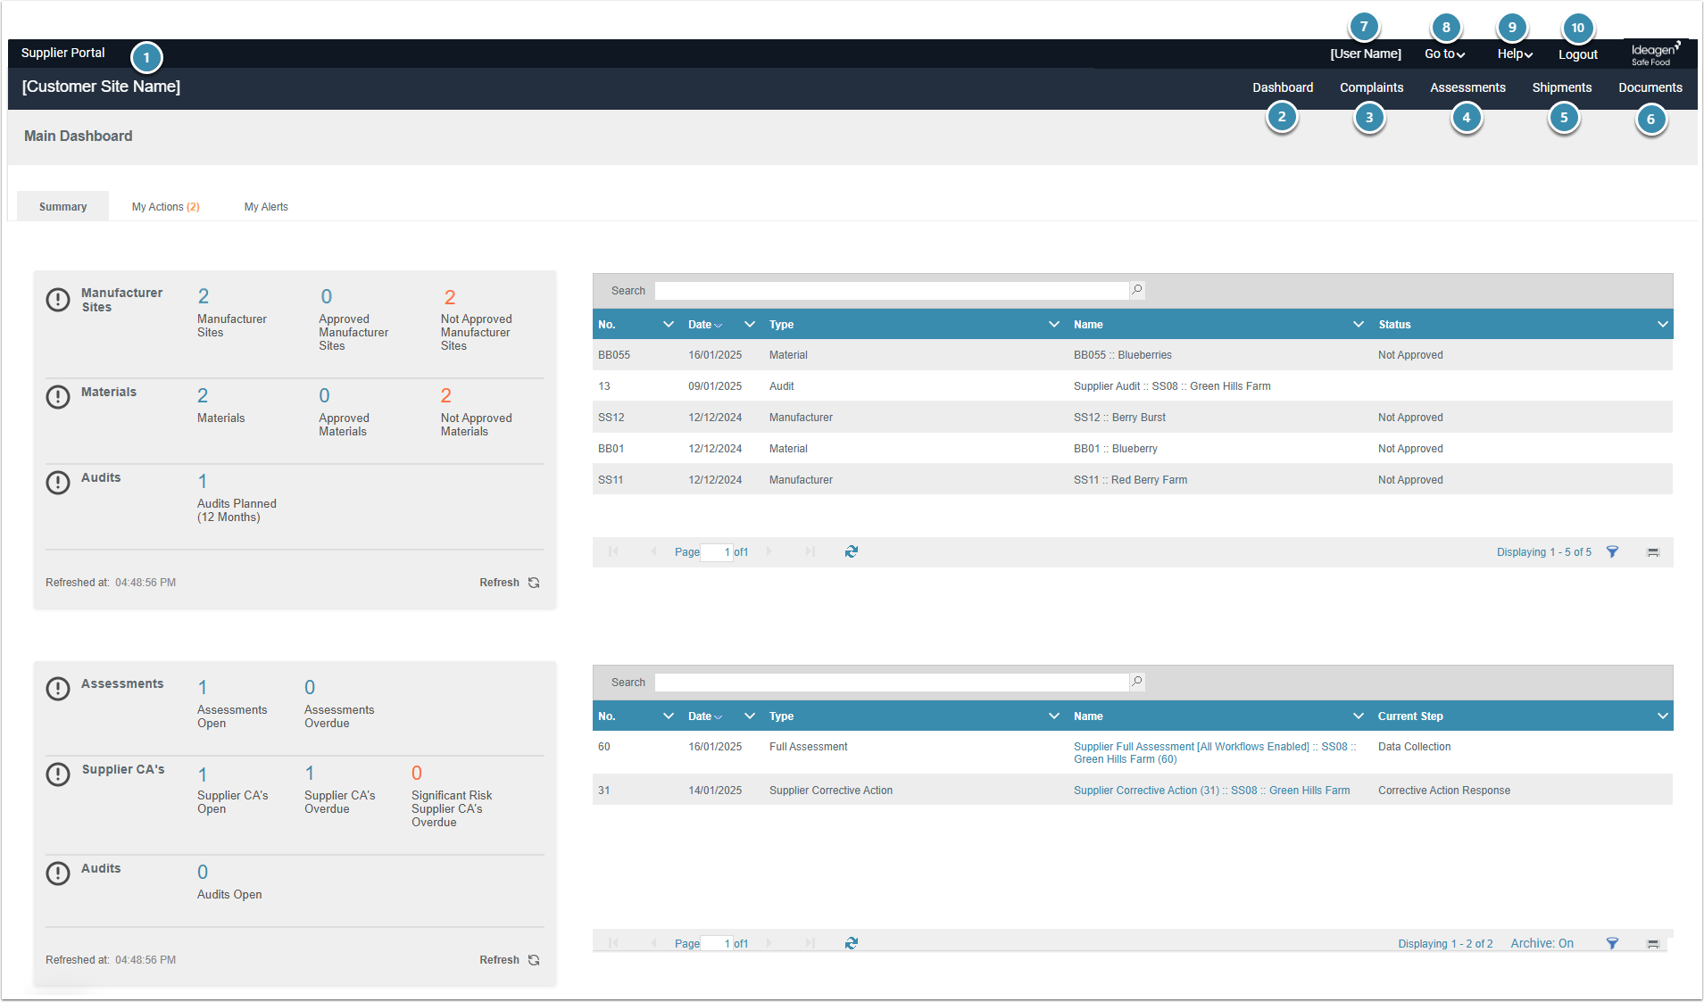Open the Complaints menu item
Viewport: 1704px width, 1002px height.
point(1371,87)
